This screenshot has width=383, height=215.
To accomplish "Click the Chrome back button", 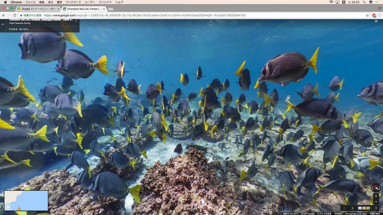I will (x=4, y=15).
